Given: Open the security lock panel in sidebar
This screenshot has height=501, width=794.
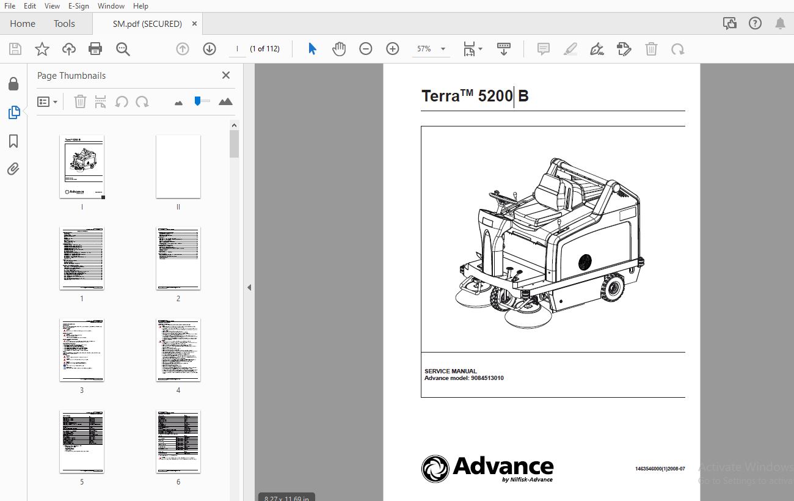Looking at the screenshot, I should coord(13,84).
